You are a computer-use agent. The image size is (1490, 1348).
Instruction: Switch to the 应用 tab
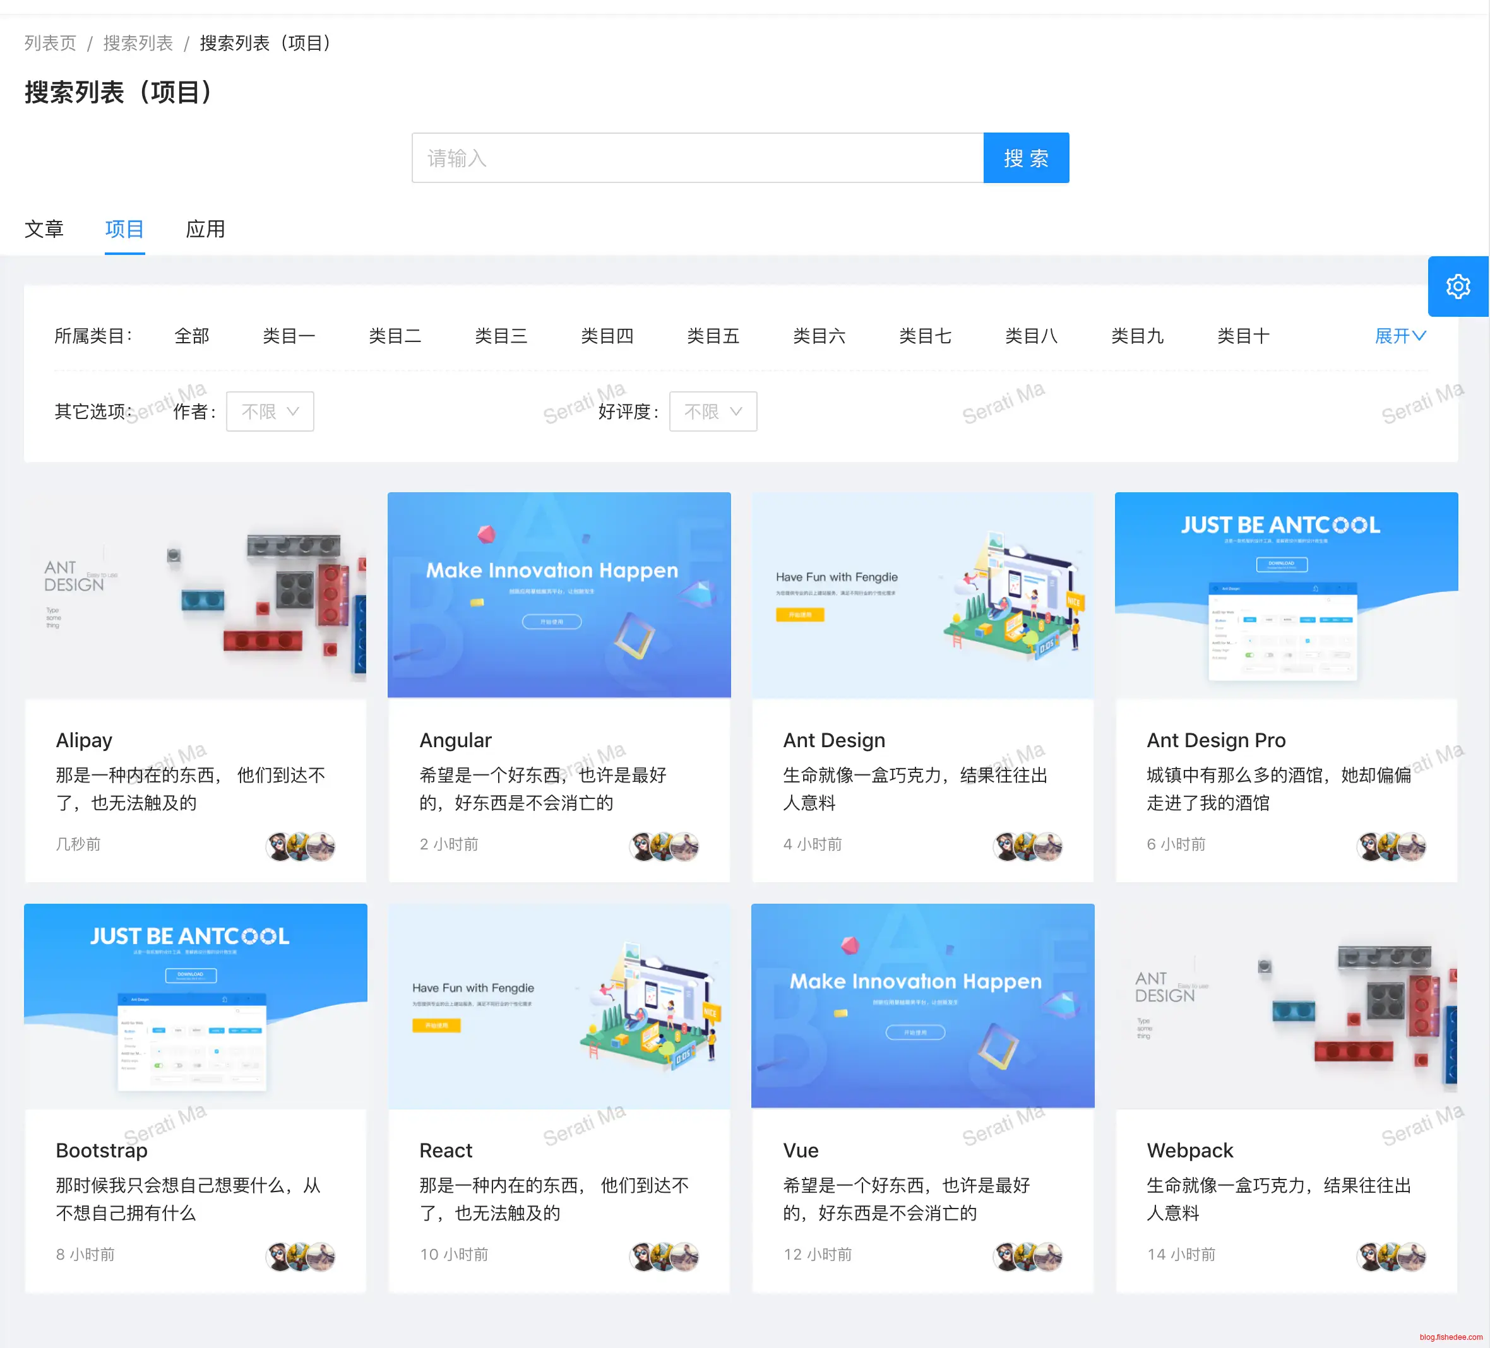point(205,229)
